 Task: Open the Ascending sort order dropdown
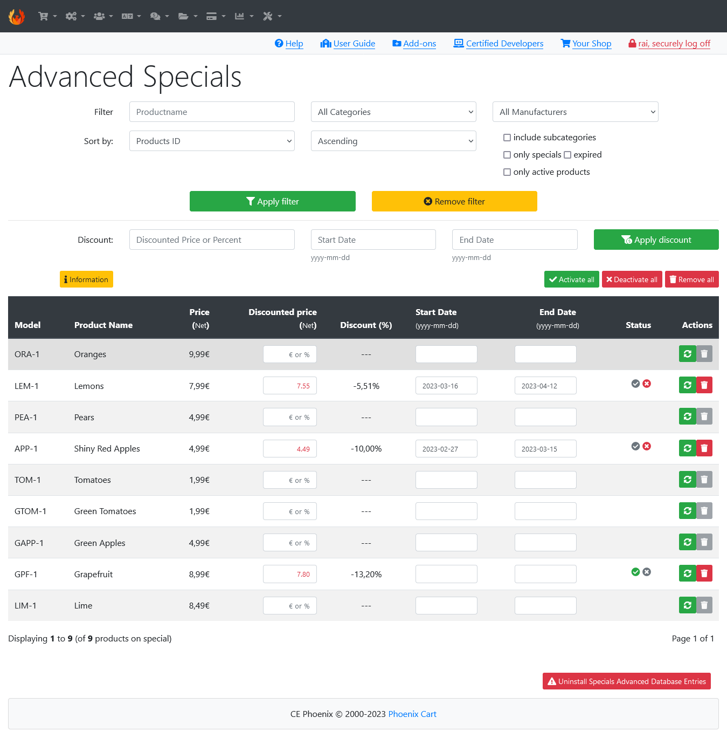pyautogui.click(x=393, y=141)
